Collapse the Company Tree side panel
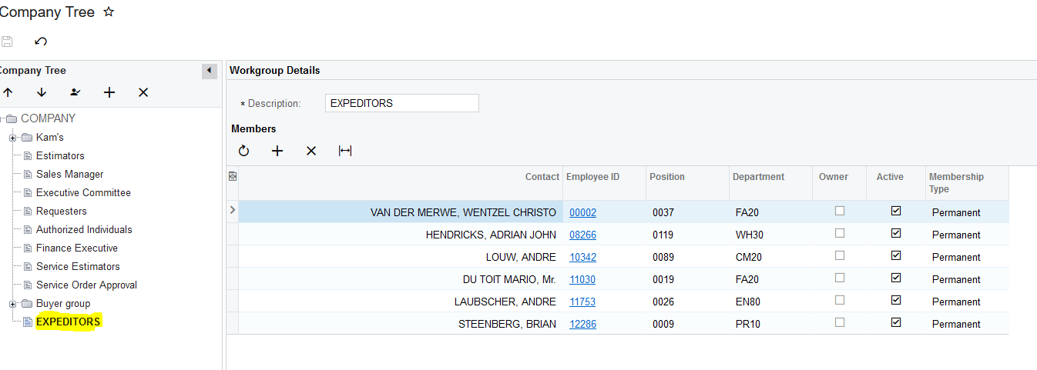This screenshot has width=1037, height=370. pos(210,71)
